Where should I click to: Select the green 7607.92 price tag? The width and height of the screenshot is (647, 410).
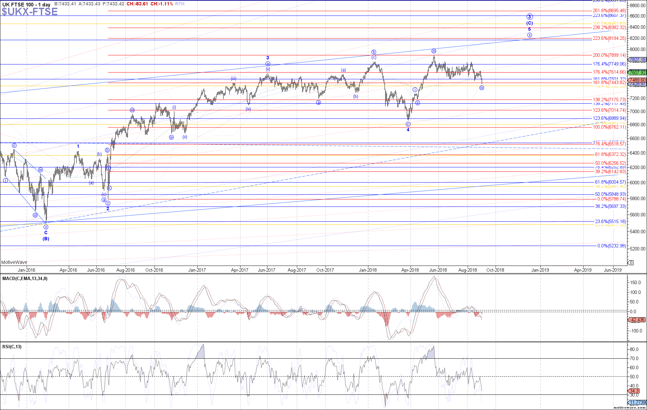(x=637, y=73)
